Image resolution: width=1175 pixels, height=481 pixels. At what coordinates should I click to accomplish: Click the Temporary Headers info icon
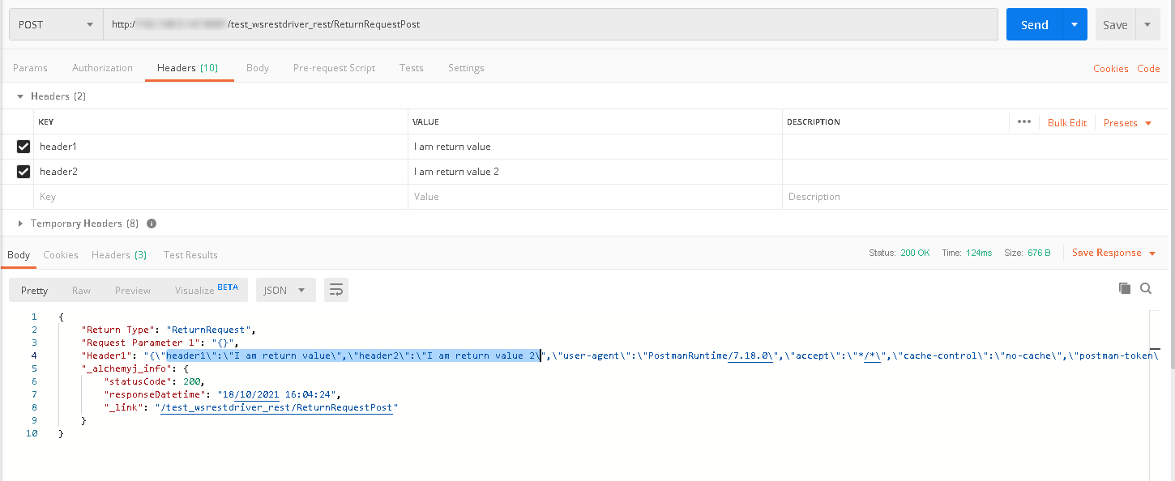click(x=152, y=223)
